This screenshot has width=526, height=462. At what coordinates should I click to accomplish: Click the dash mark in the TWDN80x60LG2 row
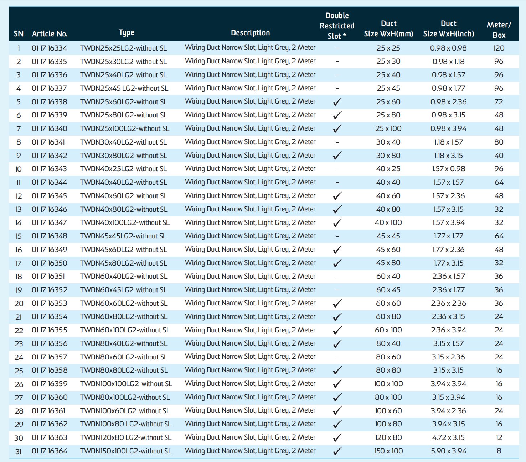337,357
